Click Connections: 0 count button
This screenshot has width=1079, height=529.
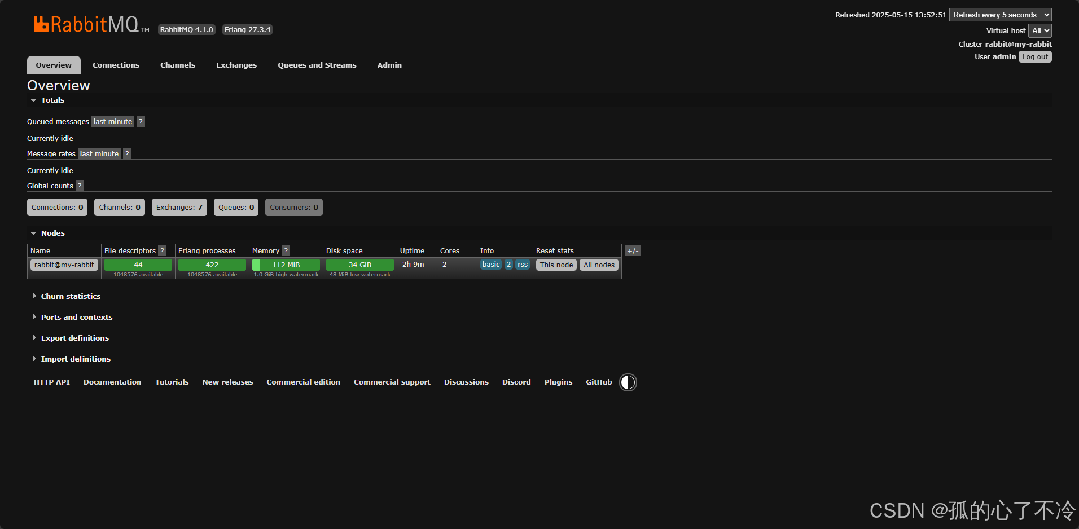(x=57, y=207)
